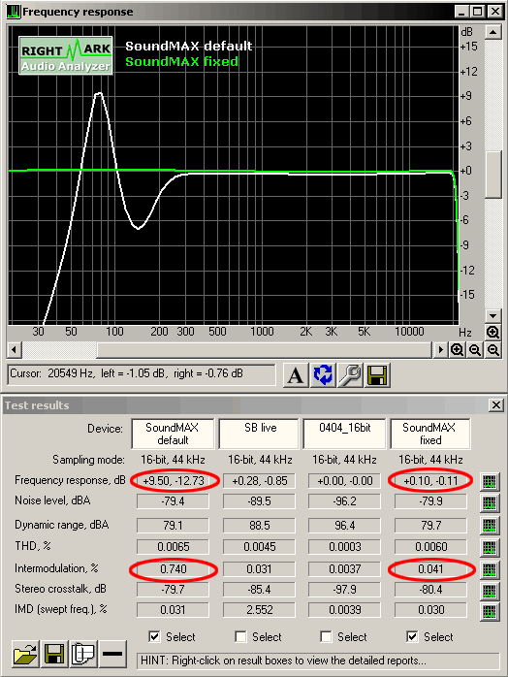This screenshot has width=508, height=677.
Task: Toggle Select checkbox under 0404_16bit
Action: 326,636
